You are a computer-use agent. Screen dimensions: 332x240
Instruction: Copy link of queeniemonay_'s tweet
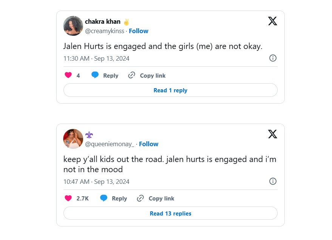pos(156,198)
